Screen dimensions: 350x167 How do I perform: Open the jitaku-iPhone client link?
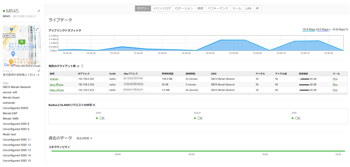tap(57, 90)
